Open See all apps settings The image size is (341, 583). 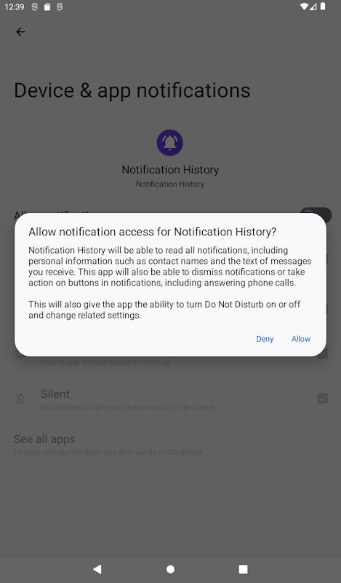(108, 445)
